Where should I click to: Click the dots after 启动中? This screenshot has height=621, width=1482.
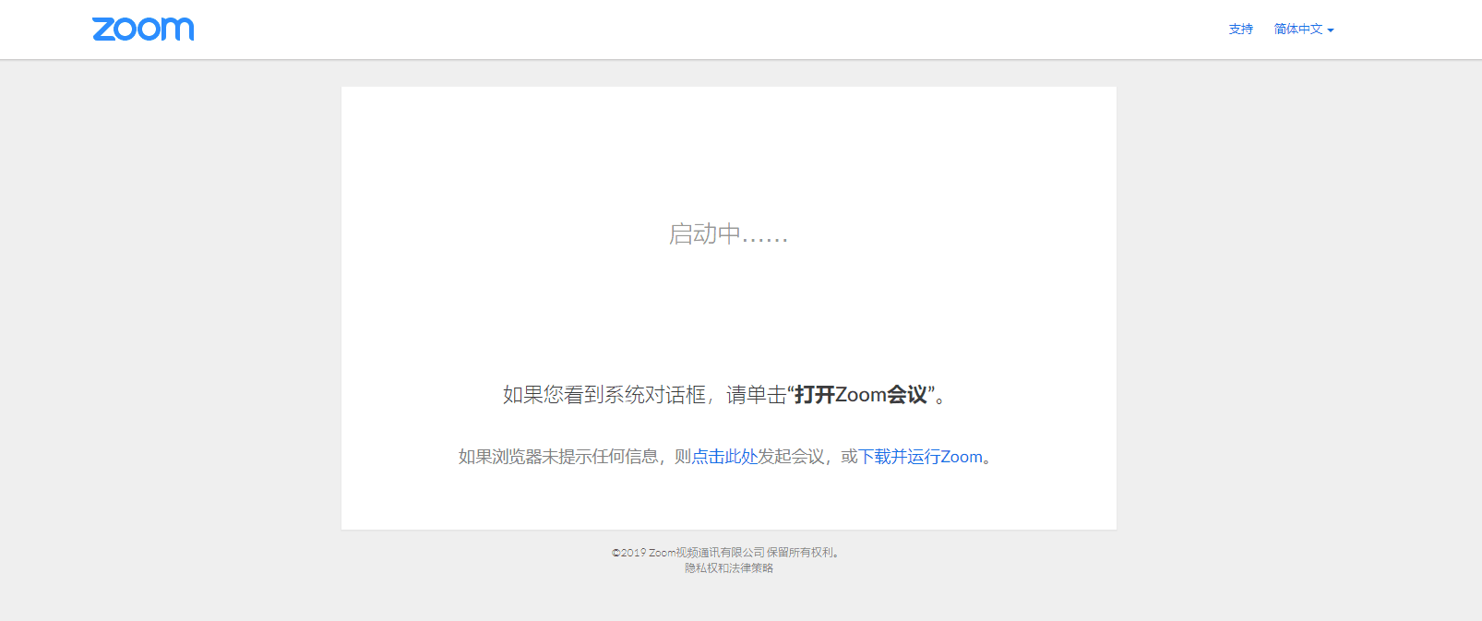(x=765, y=238)
